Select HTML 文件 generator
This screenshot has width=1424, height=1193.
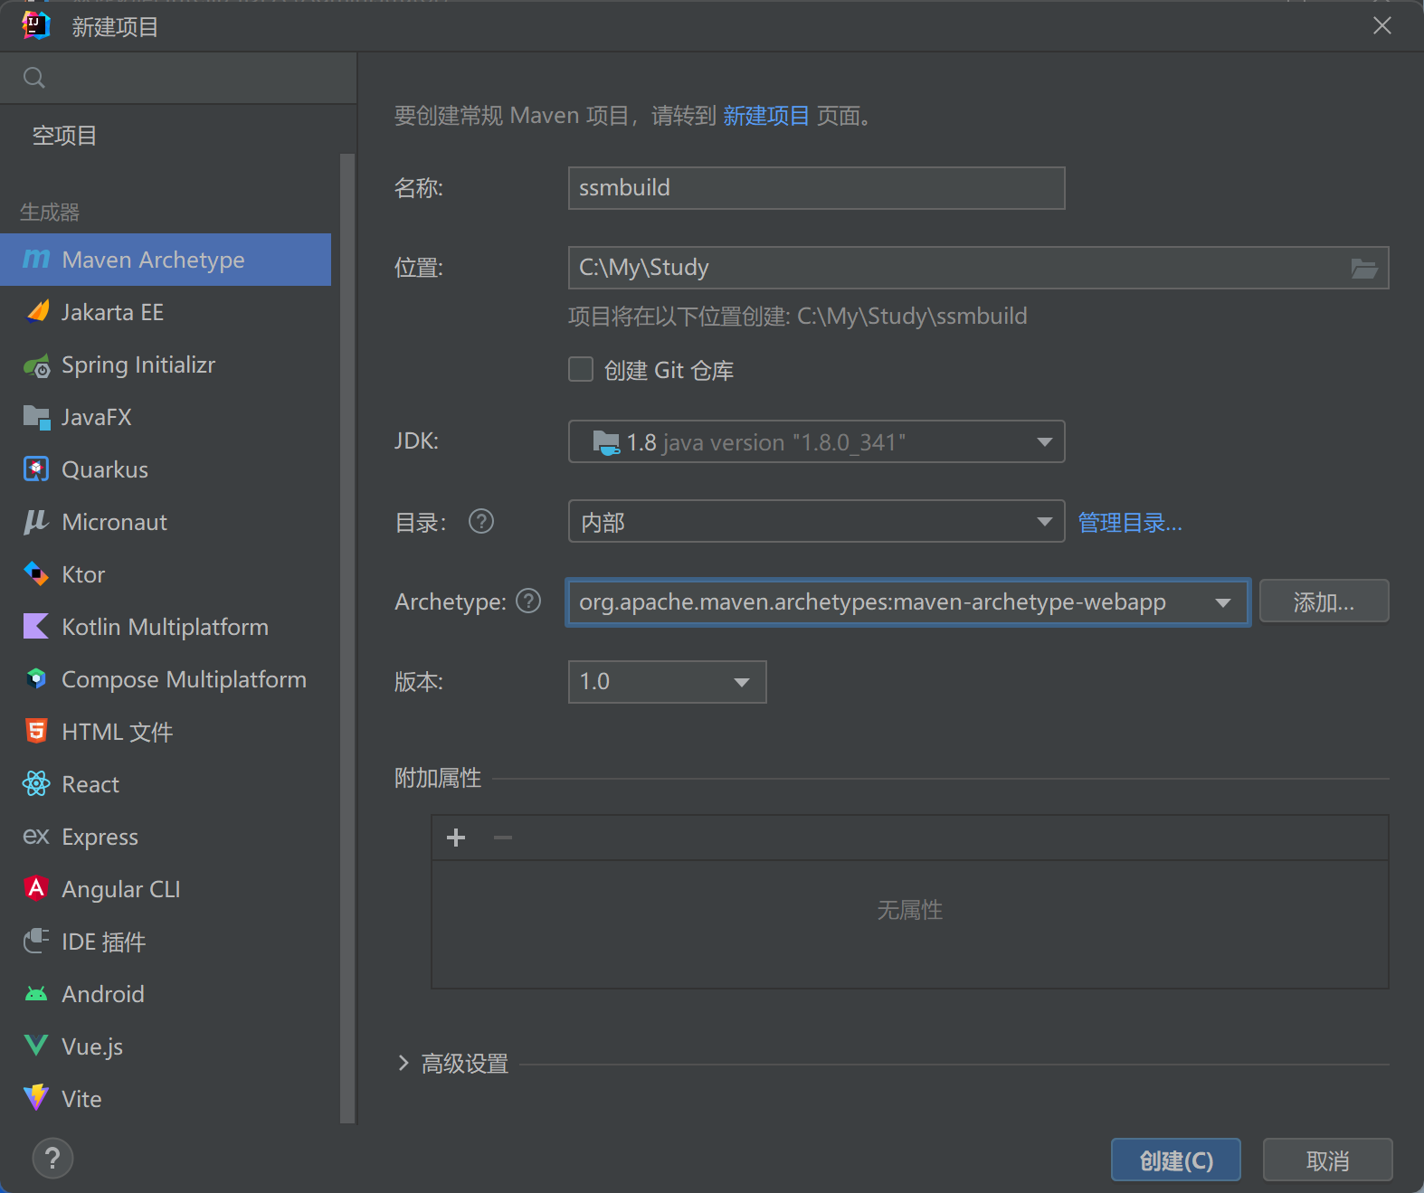pos(166,732)
